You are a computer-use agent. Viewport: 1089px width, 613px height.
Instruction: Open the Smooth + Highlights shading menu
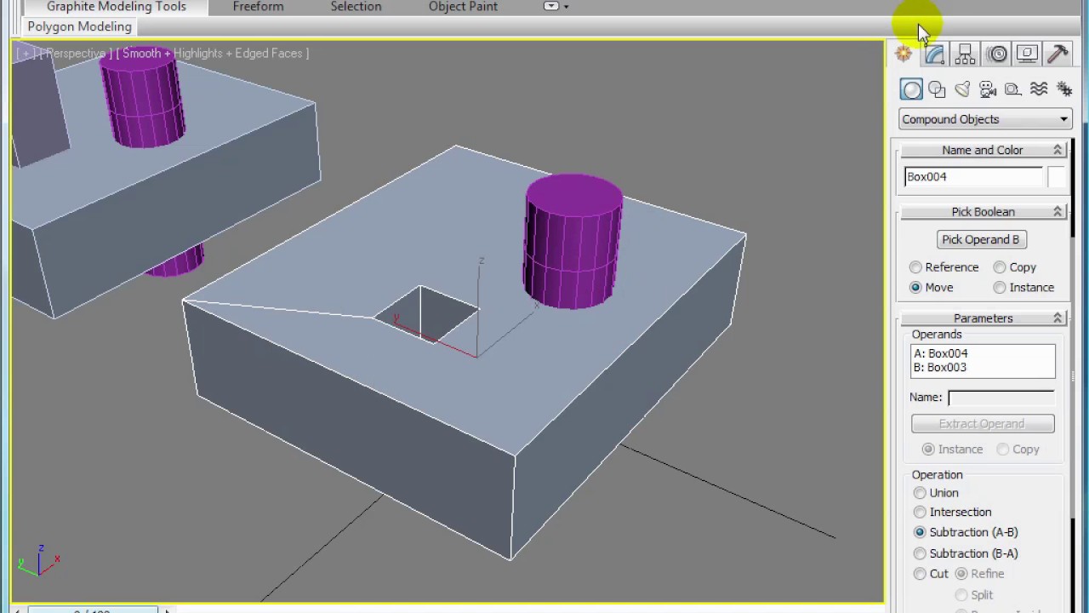click(212, 54)
